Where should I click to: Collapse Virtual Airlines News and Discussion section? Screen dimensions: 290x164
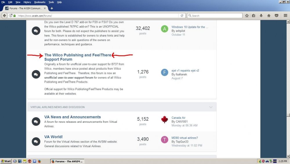point(211,107)
